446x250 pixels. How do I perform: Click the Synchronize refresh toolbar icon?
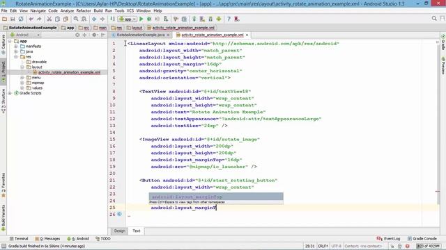tap(21, 19)
